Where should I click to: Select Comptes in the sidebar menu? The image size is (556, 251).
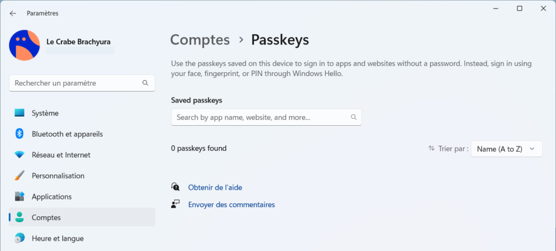[x=82, y=217]
